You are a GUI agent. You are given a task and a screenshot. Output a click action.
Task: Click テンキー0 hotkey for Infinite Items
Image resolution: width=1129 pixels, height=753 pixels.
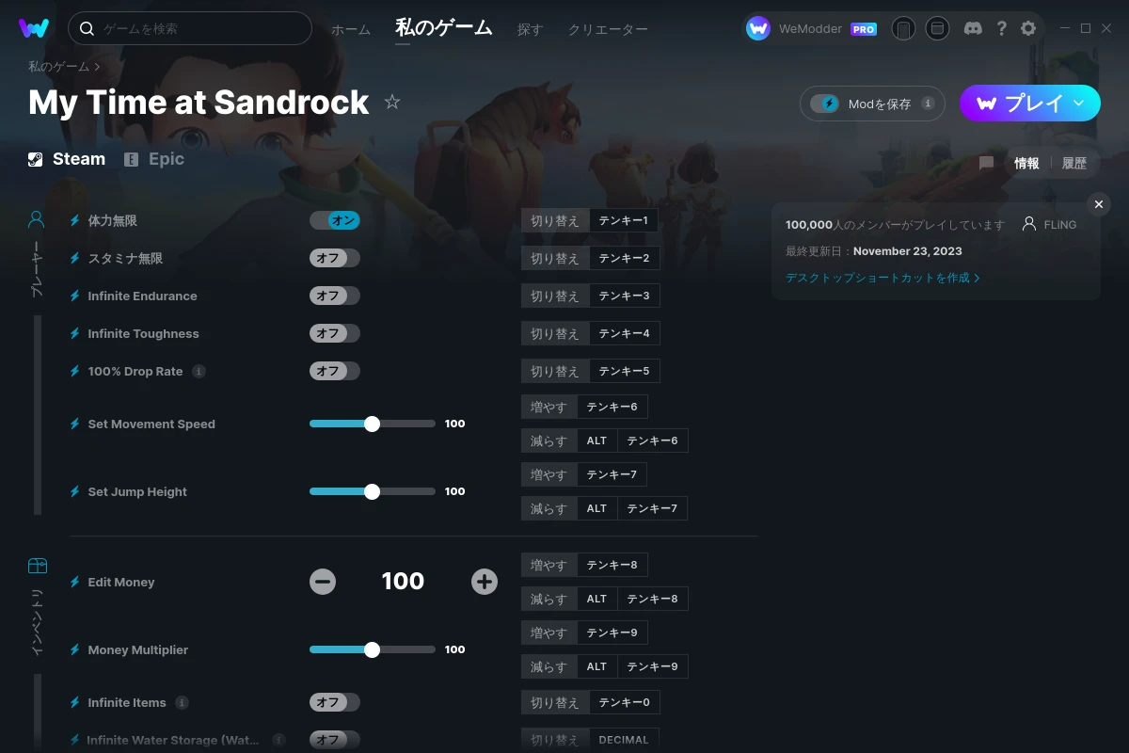tap(624, 702)
